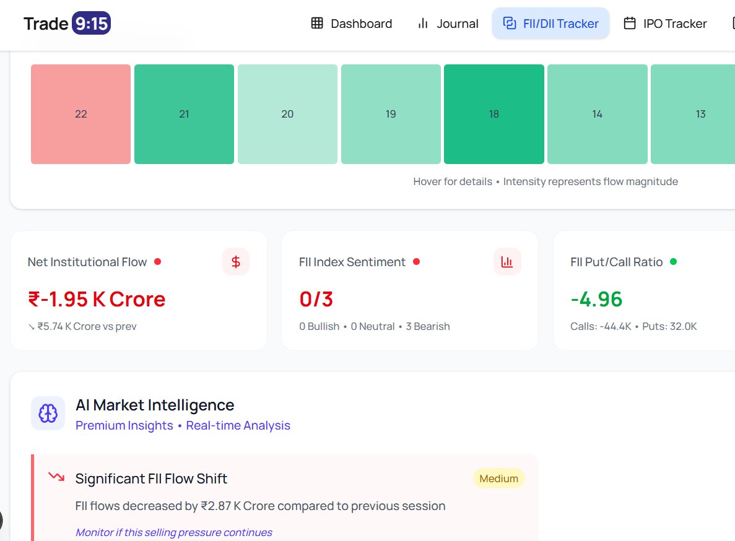Select heatmap tile for day 21

point(185,115)
